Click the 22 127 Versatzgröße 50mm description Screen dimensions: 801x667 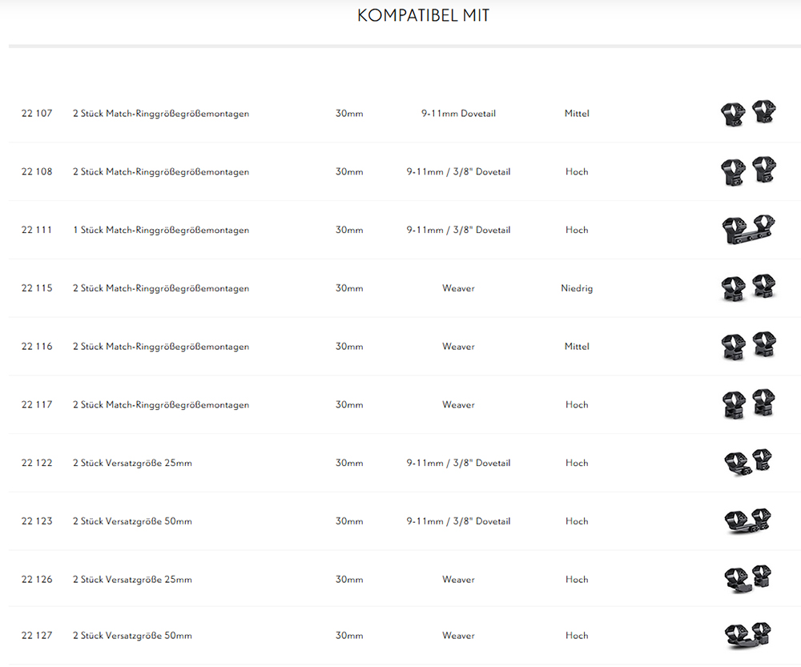132,636
